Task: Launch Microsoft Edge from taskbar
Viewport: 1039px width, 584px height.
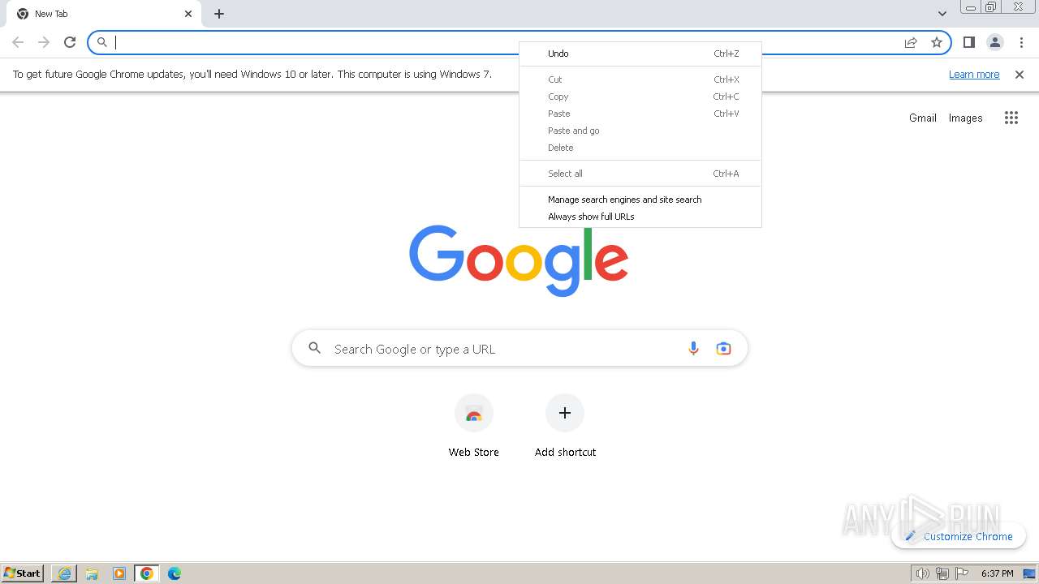Action: pos(175,573)
